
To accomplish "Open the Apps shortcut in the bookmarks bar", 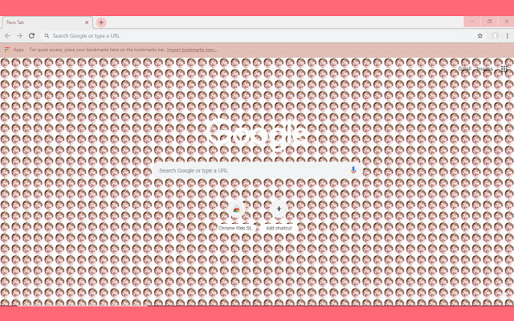I will 14,50.
